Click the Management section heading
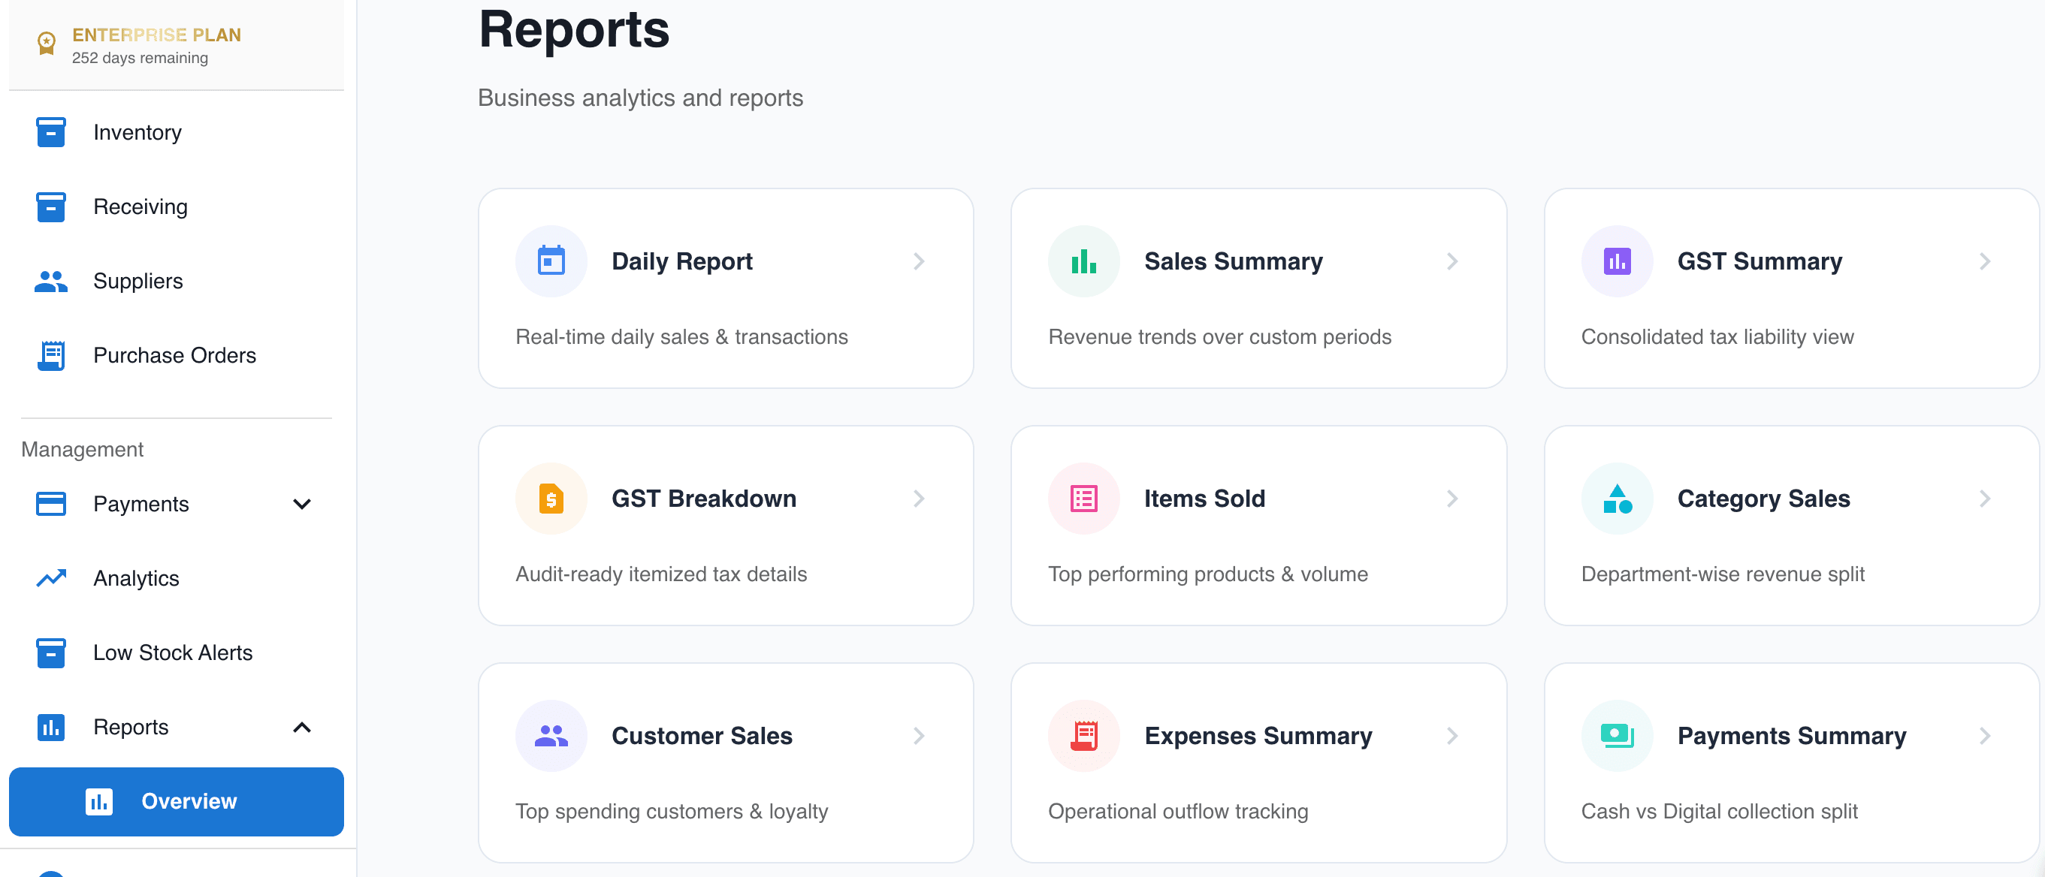 click(82, 449)
